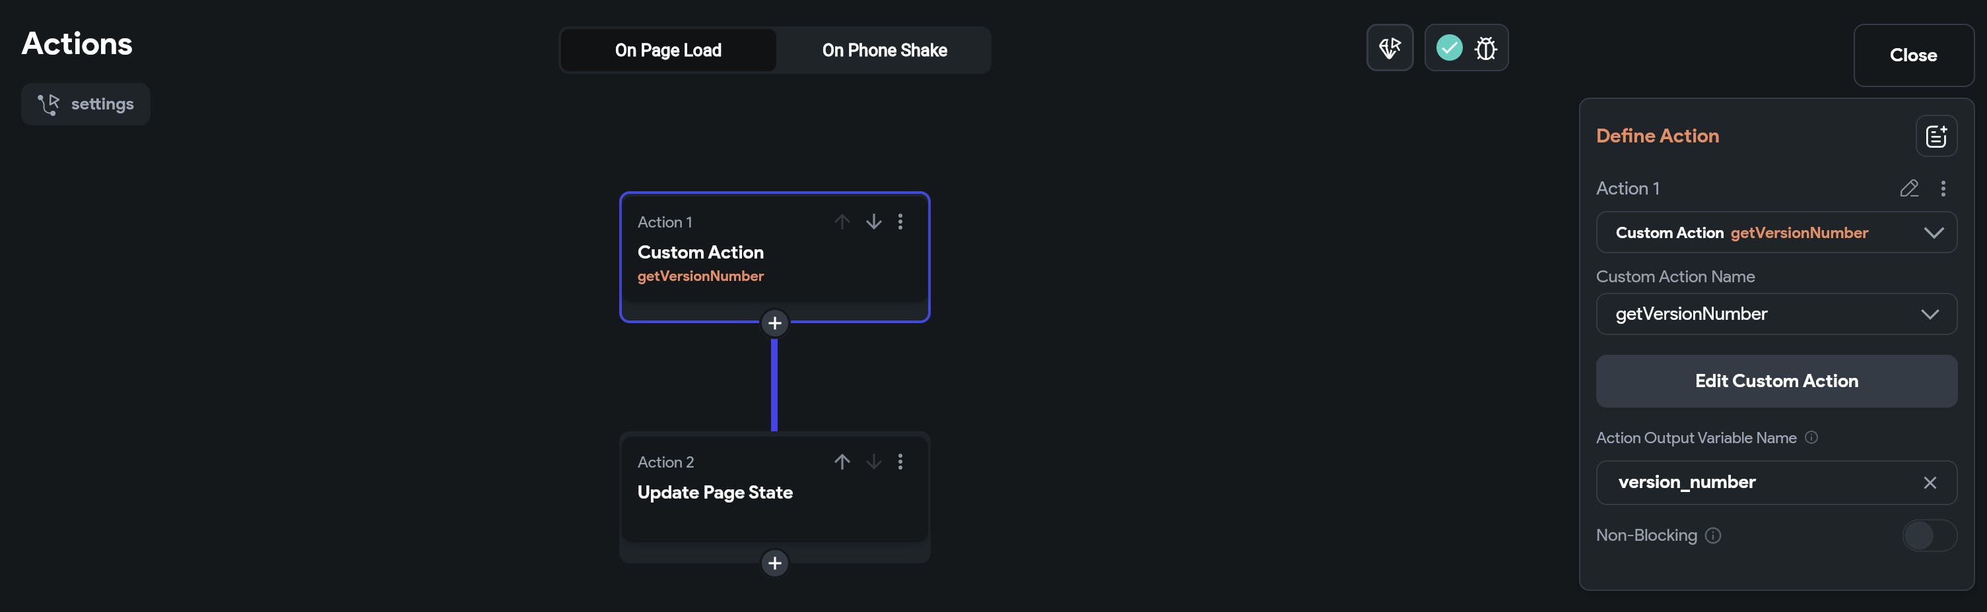Viewport: 1987px width, 612px height.
Task: Click the Define Action add-note icon
Action: point(1936,137)
